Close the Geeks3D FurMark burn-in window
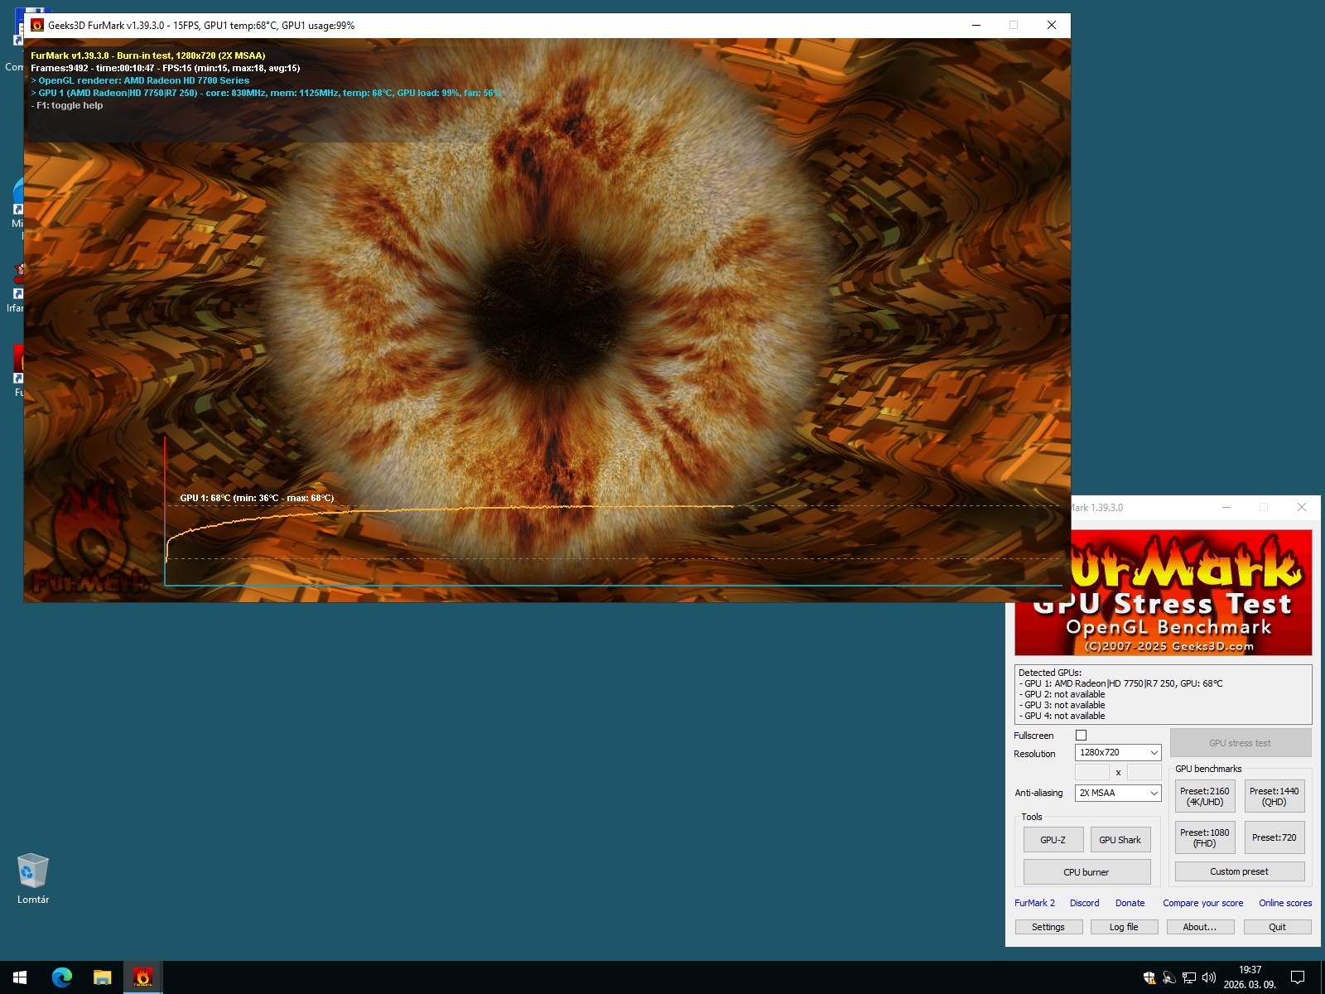 pos(1052,26)
